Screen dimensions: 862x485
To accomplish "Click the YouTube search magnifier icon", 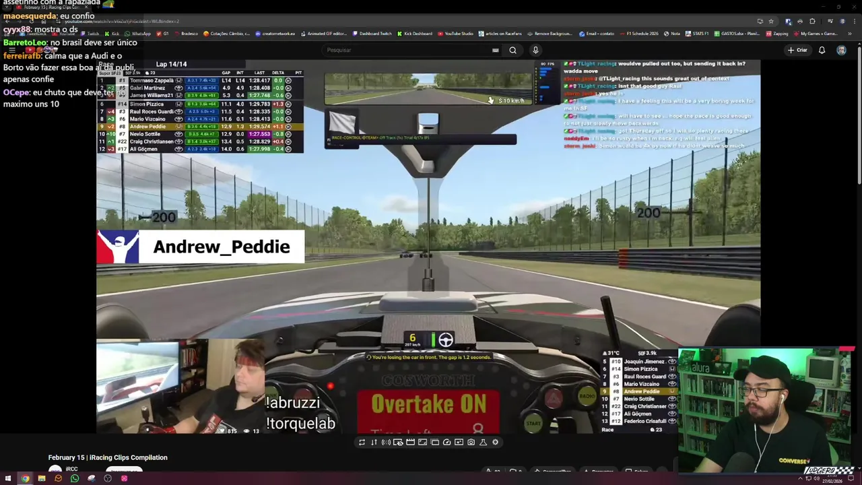I will [512, 50].
